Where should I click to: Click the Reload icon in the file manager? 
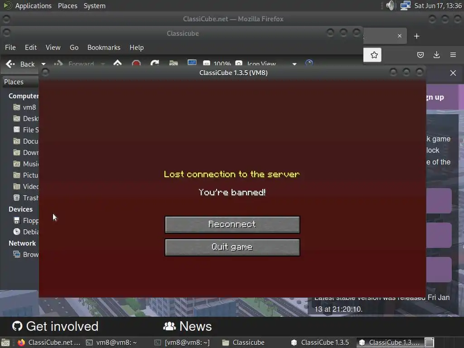tap(155, 63)
